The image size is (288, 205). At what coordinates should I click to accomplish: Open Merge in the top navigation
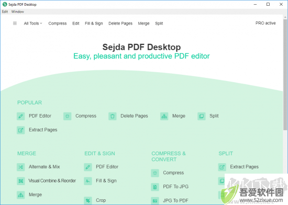tap(144, 24)
